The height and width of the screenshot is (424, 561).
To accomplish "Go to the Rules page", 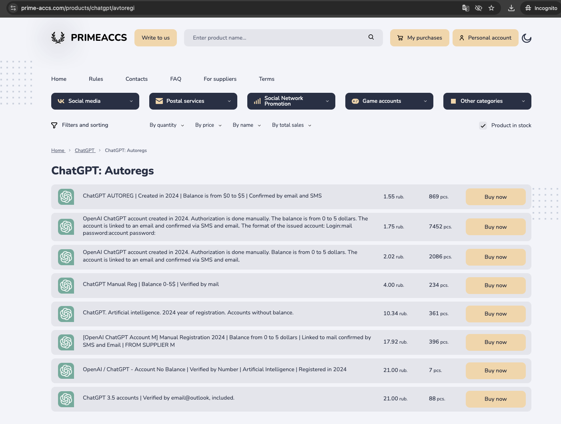I will point(96,79).
